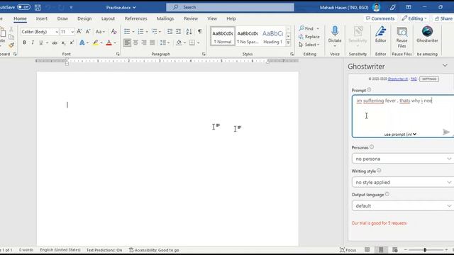Open Writing style dropdown
This screenshot has width=454, height=255.
403,183
